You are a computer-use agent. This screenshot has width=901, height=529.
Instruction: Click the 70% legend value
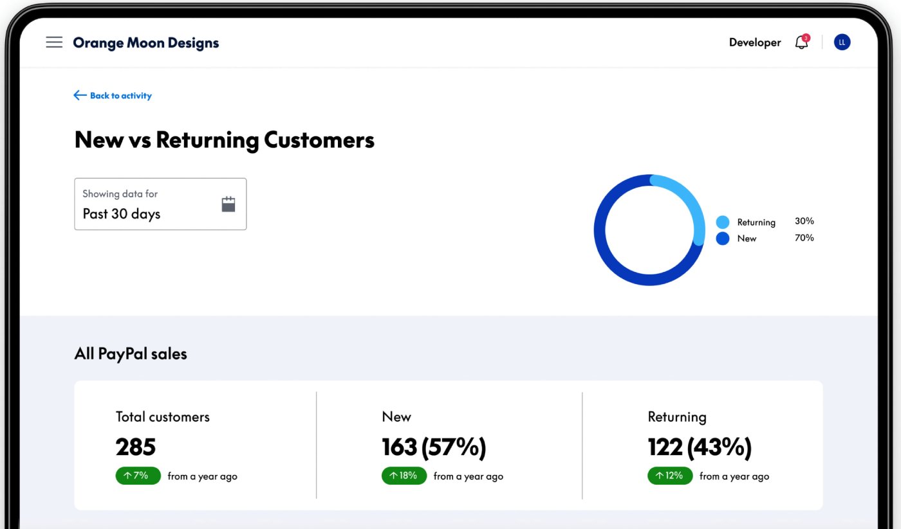click(x=804, y=238)
